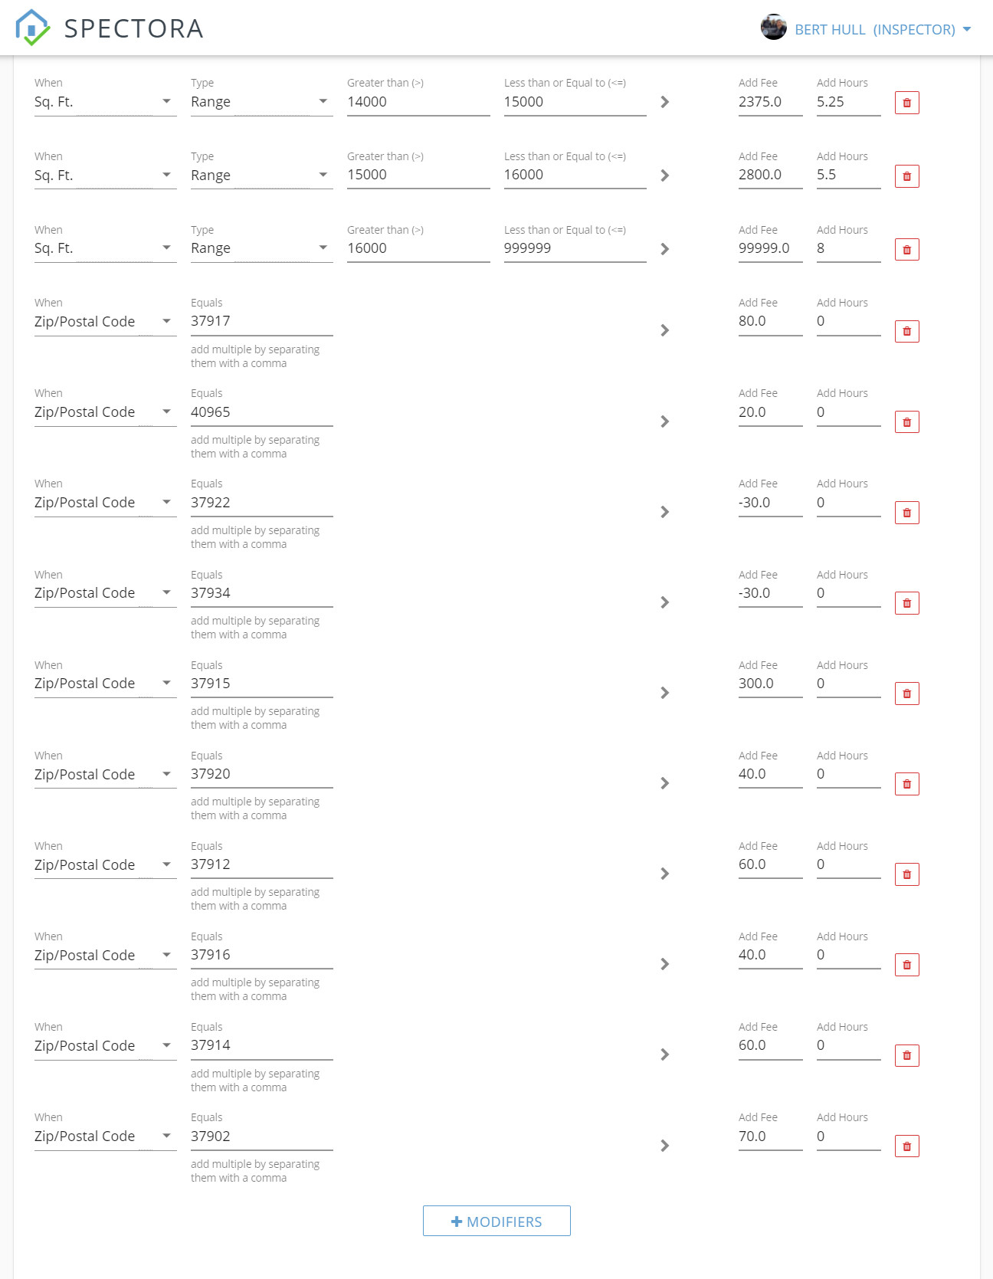Add a new modifier with + MODIFIERS
Image resolution: width=993 pixels, height=1279 pixels.
click(496, 1221)
